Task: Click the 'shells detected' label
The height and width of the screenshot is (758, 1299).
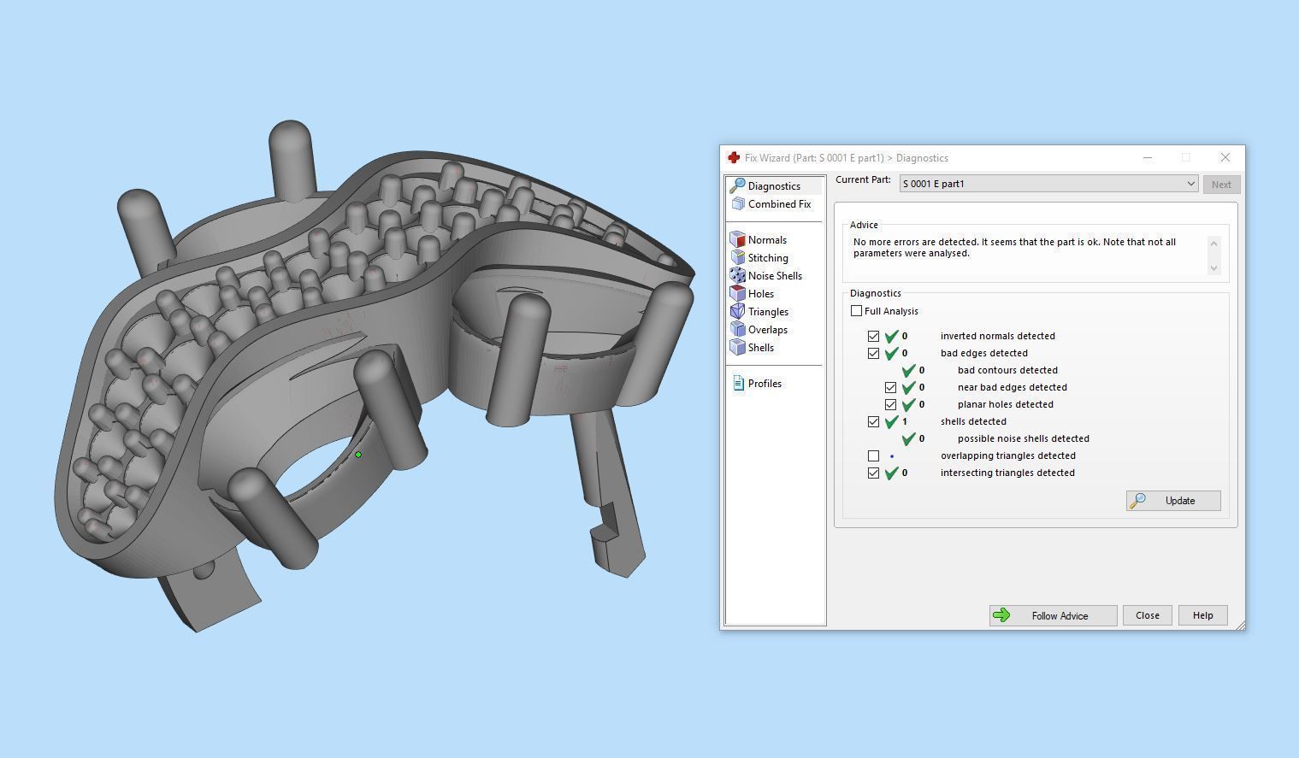Action: point(973,421)
